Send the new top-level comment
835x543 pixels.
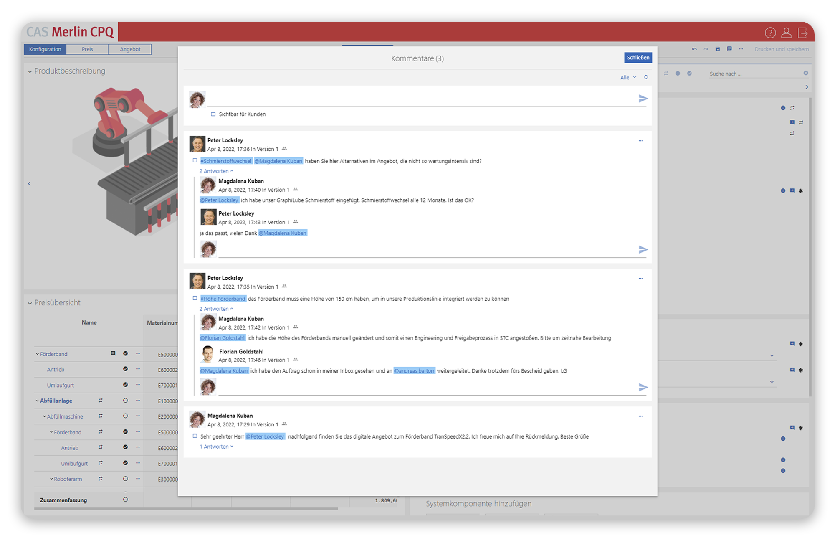[643, 99]
